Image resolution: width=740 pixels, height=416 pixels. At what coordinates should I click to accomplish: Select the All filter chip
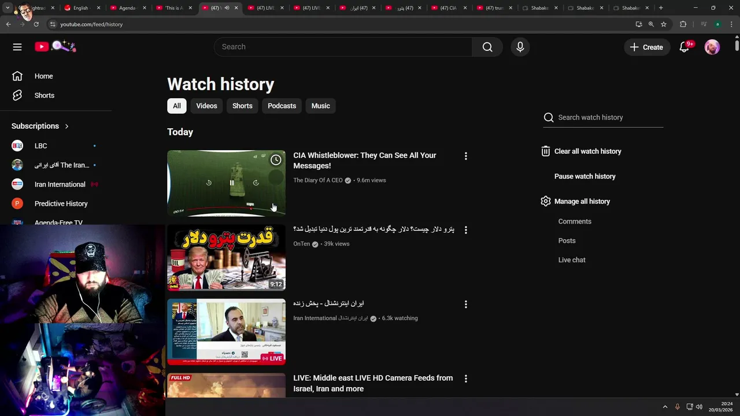(x=176, y=106)
